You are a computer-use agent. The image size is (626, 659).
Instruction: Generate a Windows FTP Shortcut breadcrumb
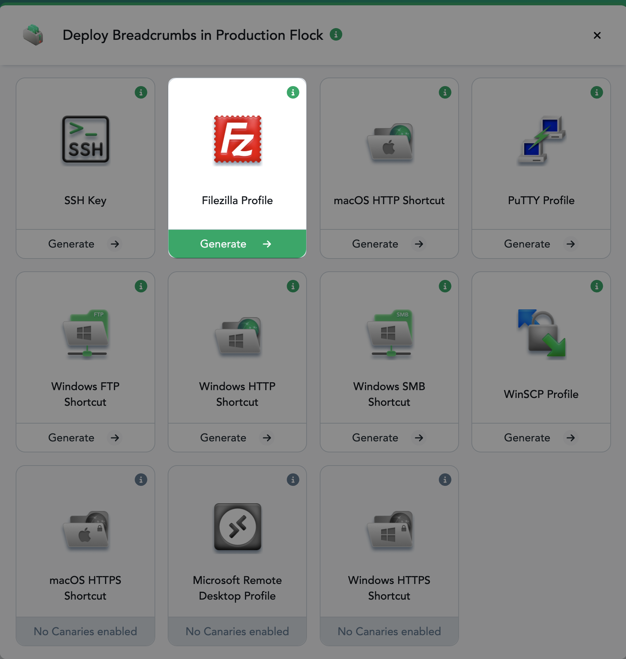(x=85, y=438)
